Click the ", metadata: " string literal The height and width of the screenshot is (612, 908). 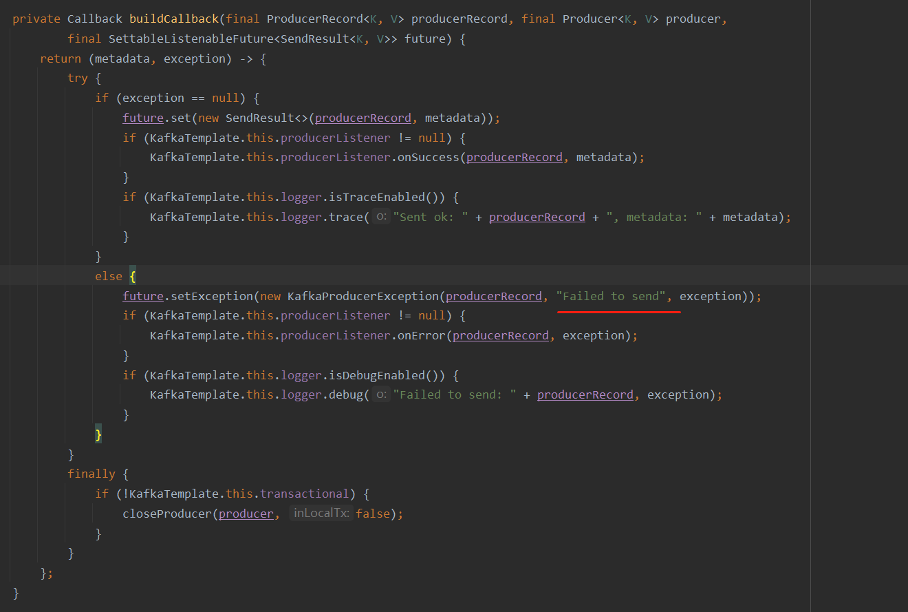653,217
